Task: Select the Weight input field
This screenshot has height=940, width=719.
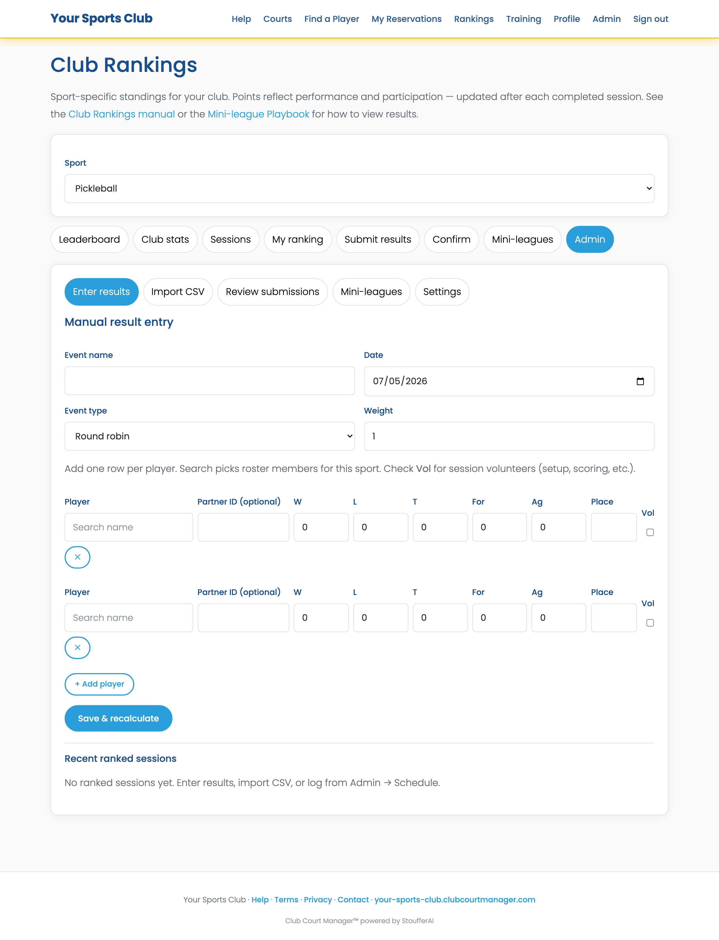Action: 508,436
